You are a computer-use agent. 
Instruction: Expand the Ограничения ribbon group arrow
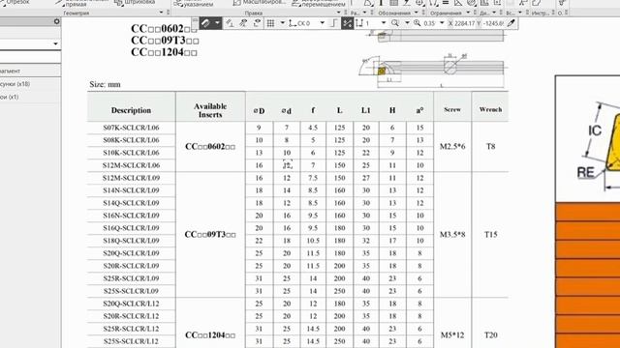click(x=468, y=13)
